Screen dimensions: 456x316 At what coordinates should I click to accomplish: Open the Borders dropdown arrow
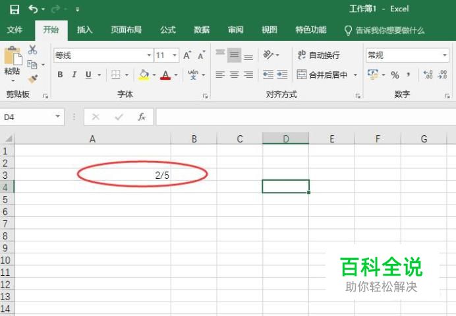click(x=127, y=75)
